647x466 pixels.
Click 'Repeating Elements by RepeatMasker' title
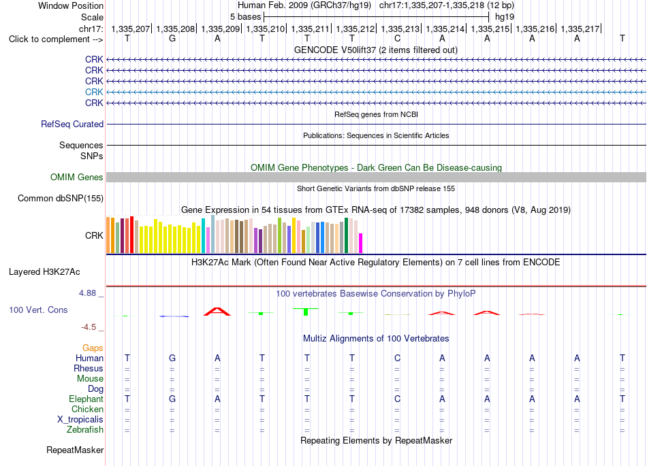[x=377, y=440]
